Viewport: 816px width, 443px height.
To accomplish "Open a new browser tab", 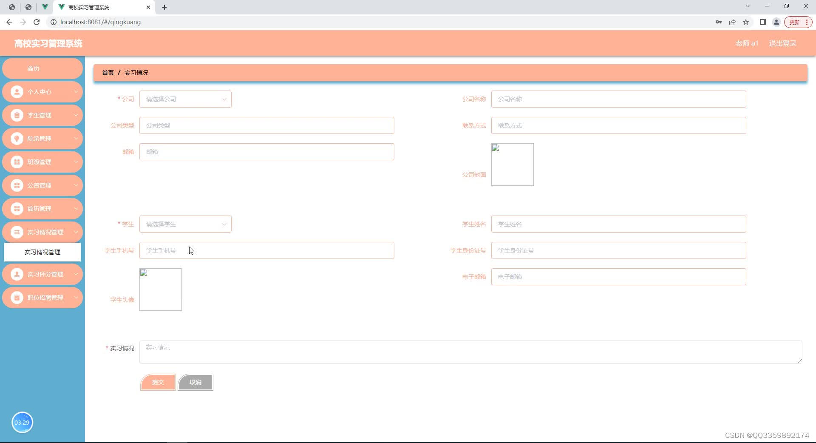I will 164,7.
